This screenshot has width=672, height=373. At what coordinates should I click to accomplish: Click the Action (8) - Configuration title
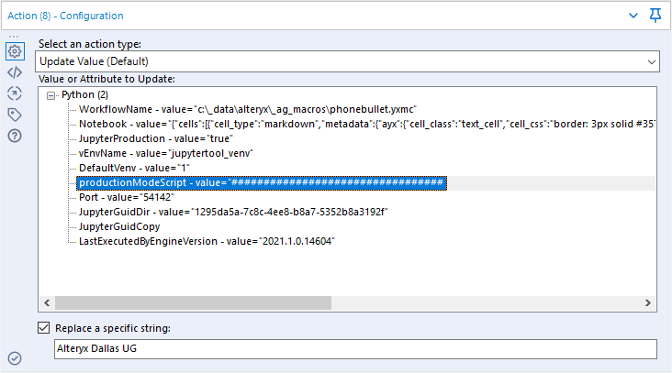click(x=65, y=16)
